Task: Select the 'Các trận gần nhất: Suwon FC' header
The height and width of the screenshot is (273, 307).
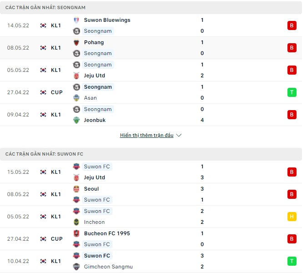Action: 44,154
